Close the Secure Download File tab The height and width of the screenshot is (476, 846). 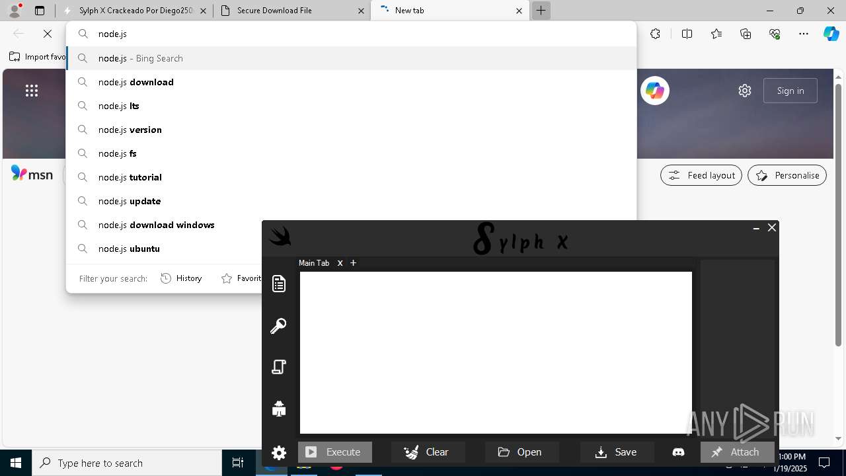pyautogui.click(x=361, y=11)
